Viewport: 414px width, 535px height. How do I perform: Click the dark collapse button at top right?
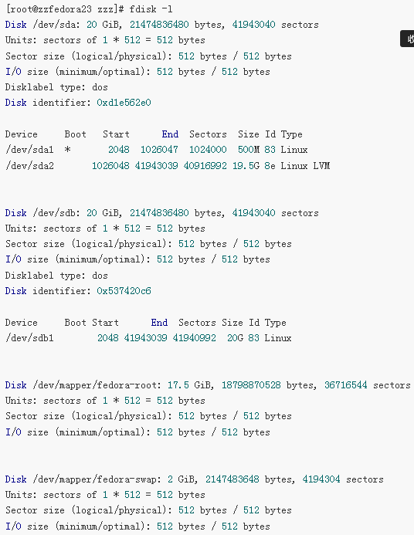407,39
